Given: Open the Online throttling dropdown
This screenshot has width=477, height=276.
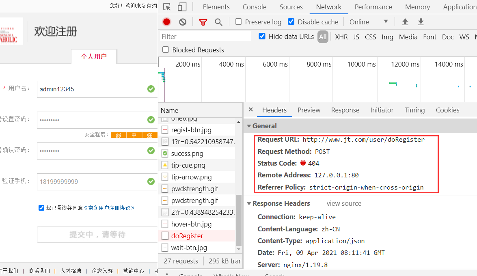Looking at the screenshot, I should click(x=368, y=22).
